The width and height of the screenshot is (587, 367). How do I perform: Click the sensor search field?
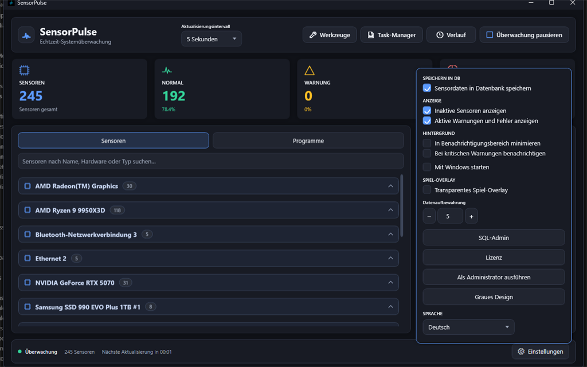(x=211, y=161)
